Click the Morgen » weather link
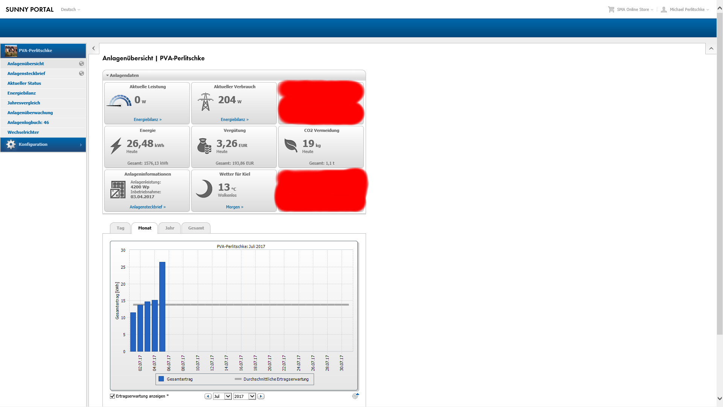This screenshot has width=723, height=407. tap(235, 207)
